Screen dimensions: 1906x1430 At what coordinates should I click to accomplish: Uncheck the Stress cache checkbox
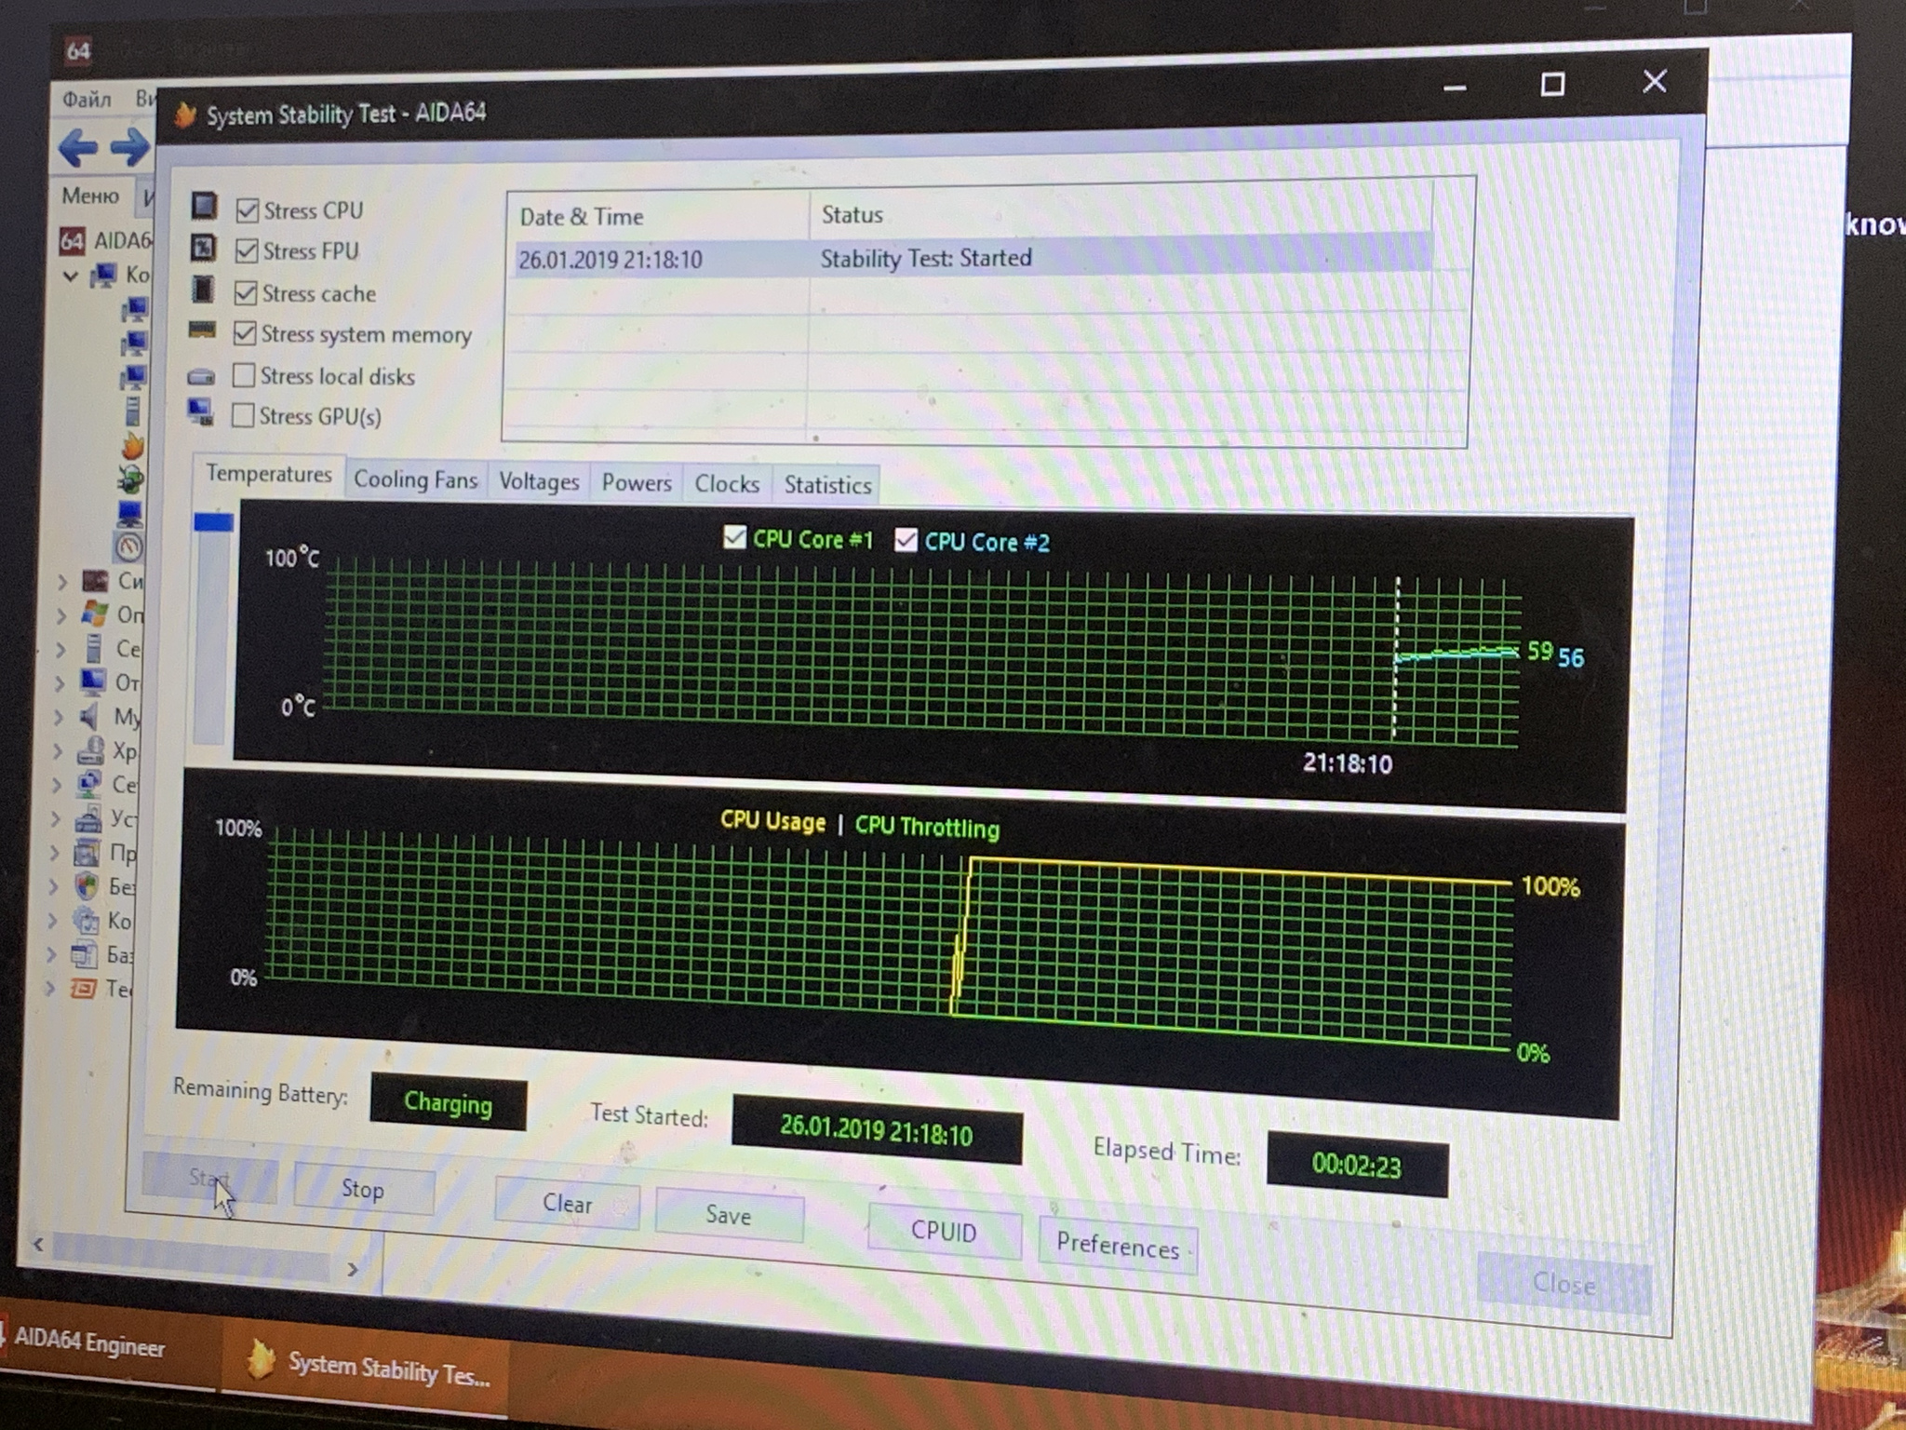click(x=246, y=292)
